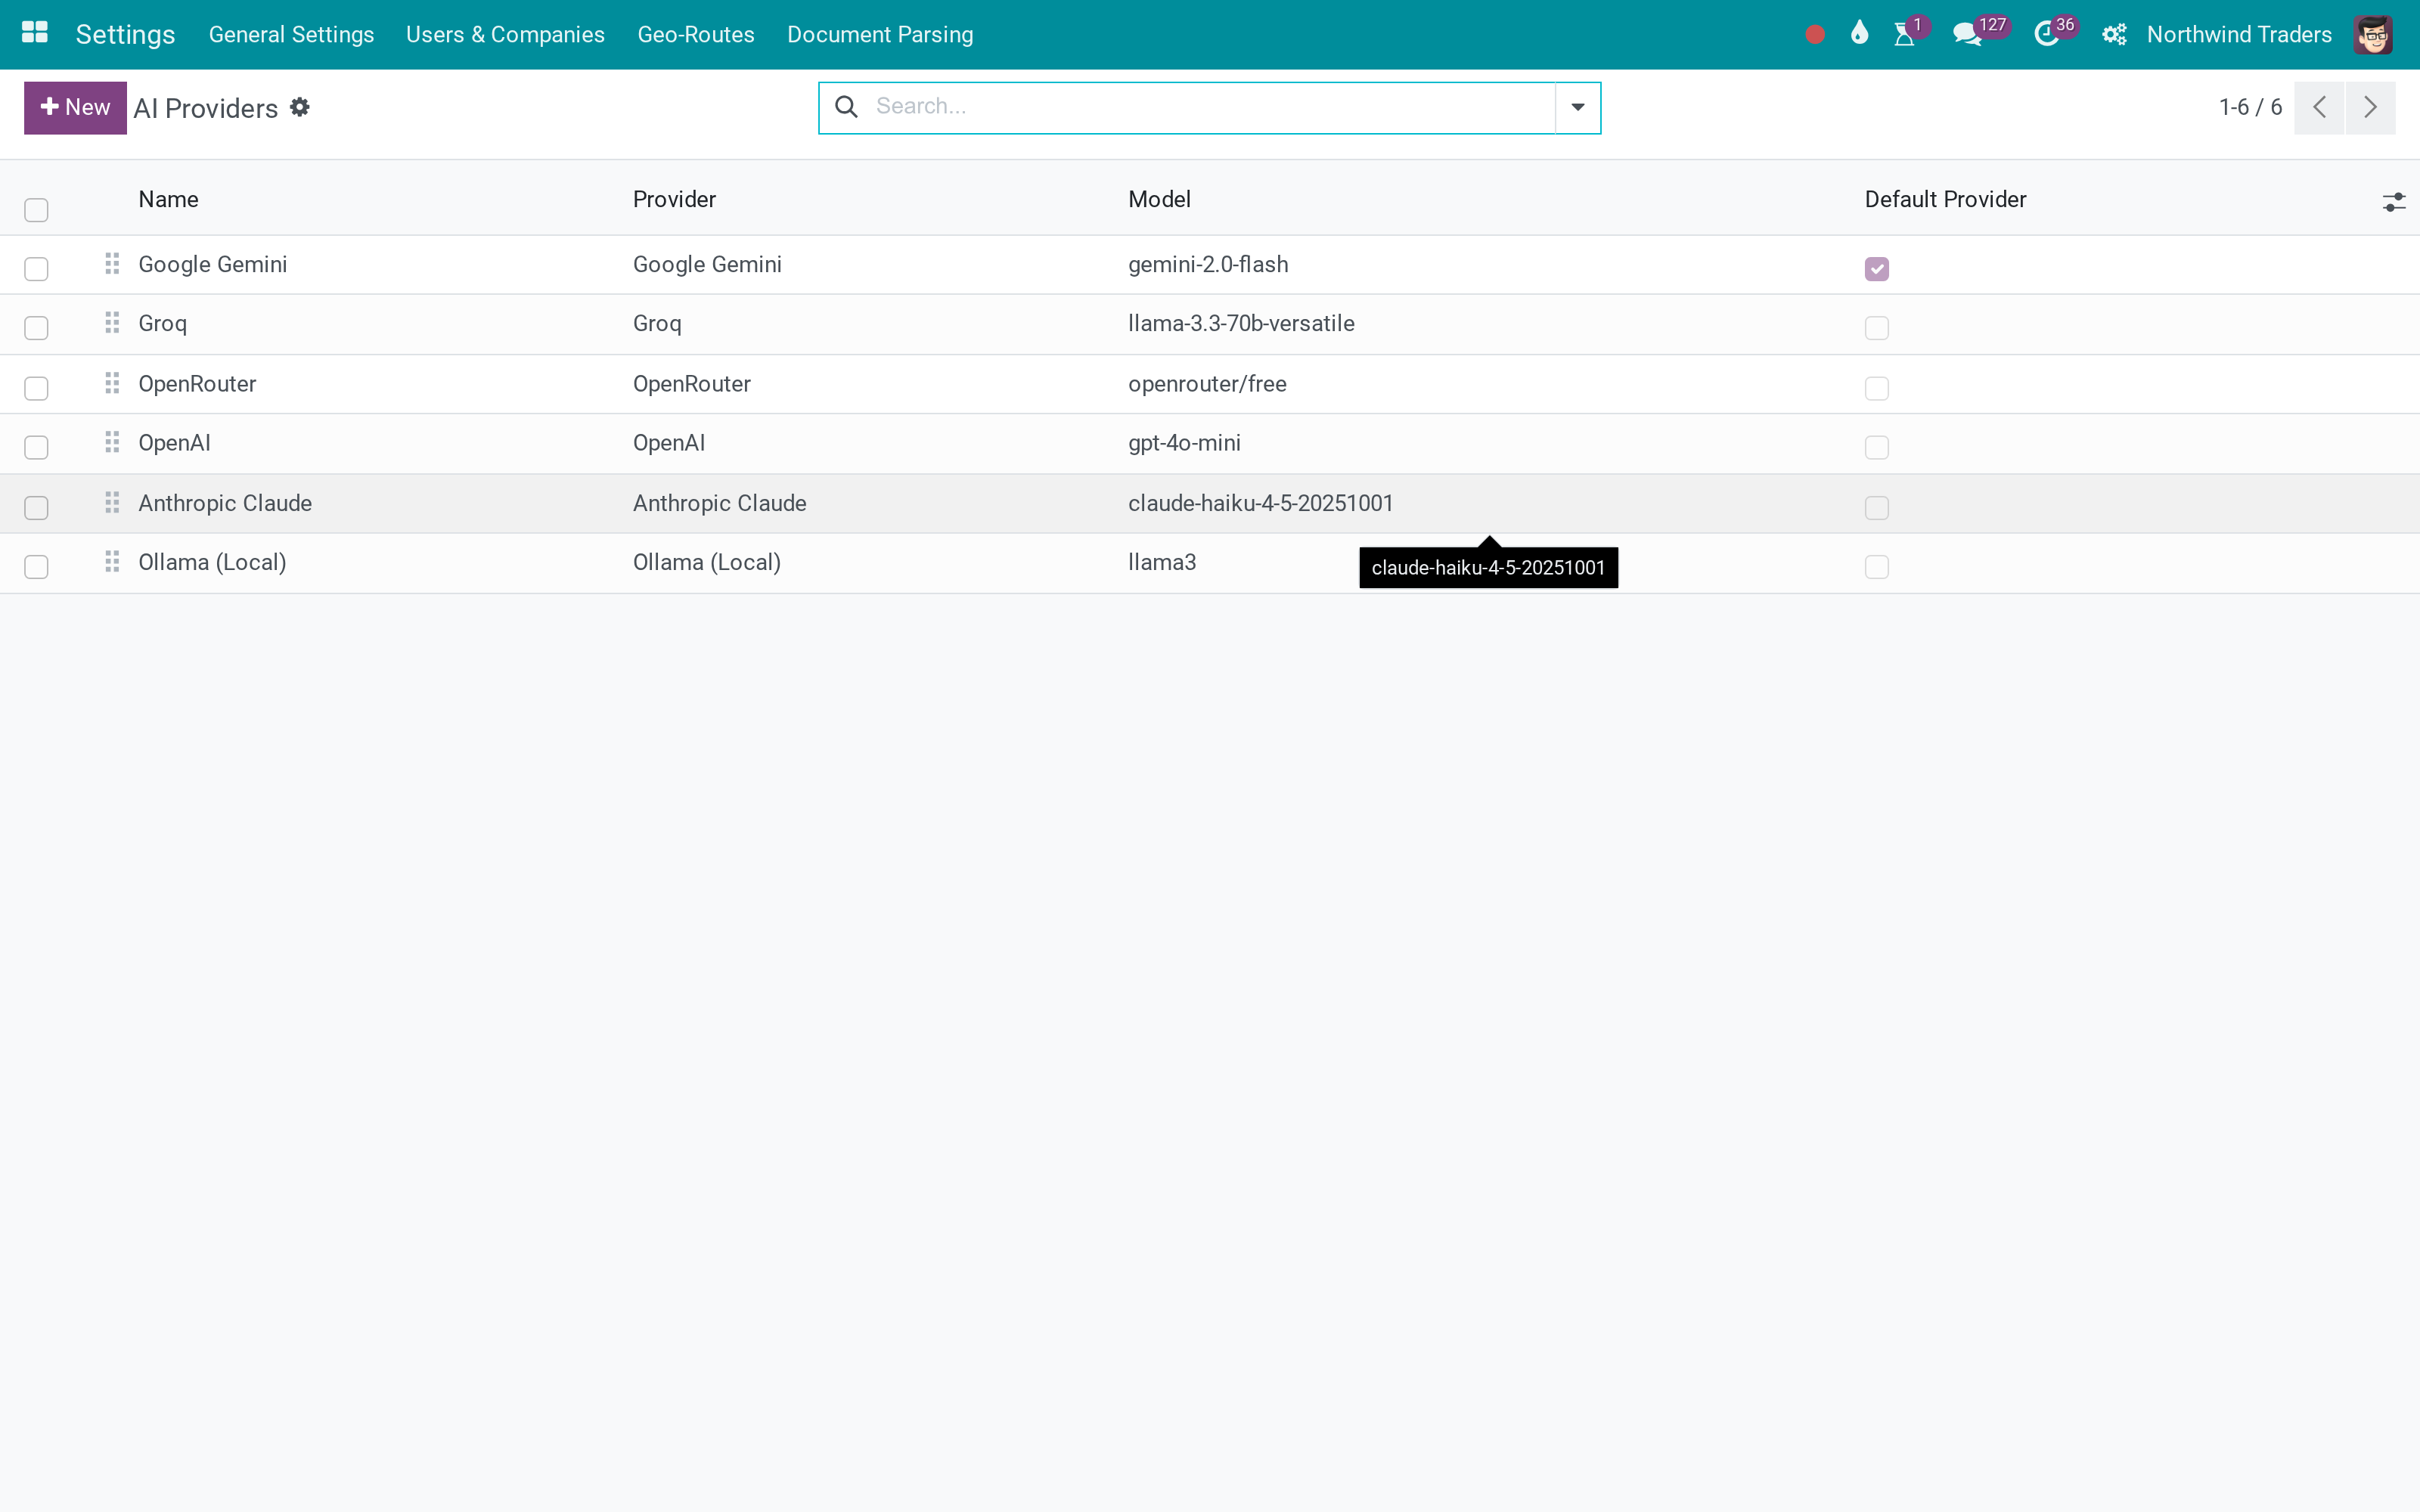Screen dimensions: 2420x1512
Task: Open the OpenAI name cell
Action: (x=174, y=442)
